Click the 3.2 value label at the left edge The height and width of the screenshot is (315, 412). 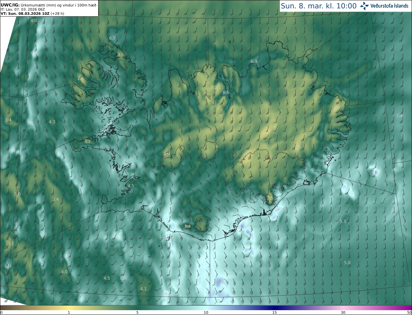click(11, 243)
